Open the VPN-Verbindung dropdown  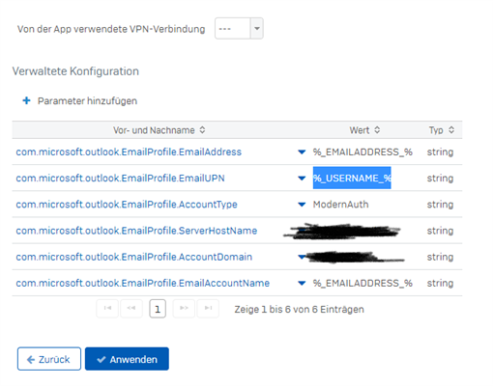pos(239,29)
